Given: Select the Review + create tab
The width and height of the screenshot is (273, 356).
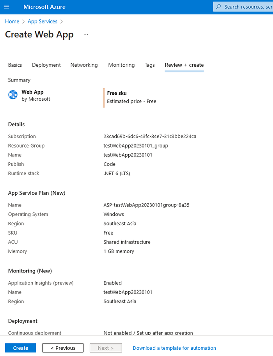Looking at the screenshot, I should pos(184,65).
